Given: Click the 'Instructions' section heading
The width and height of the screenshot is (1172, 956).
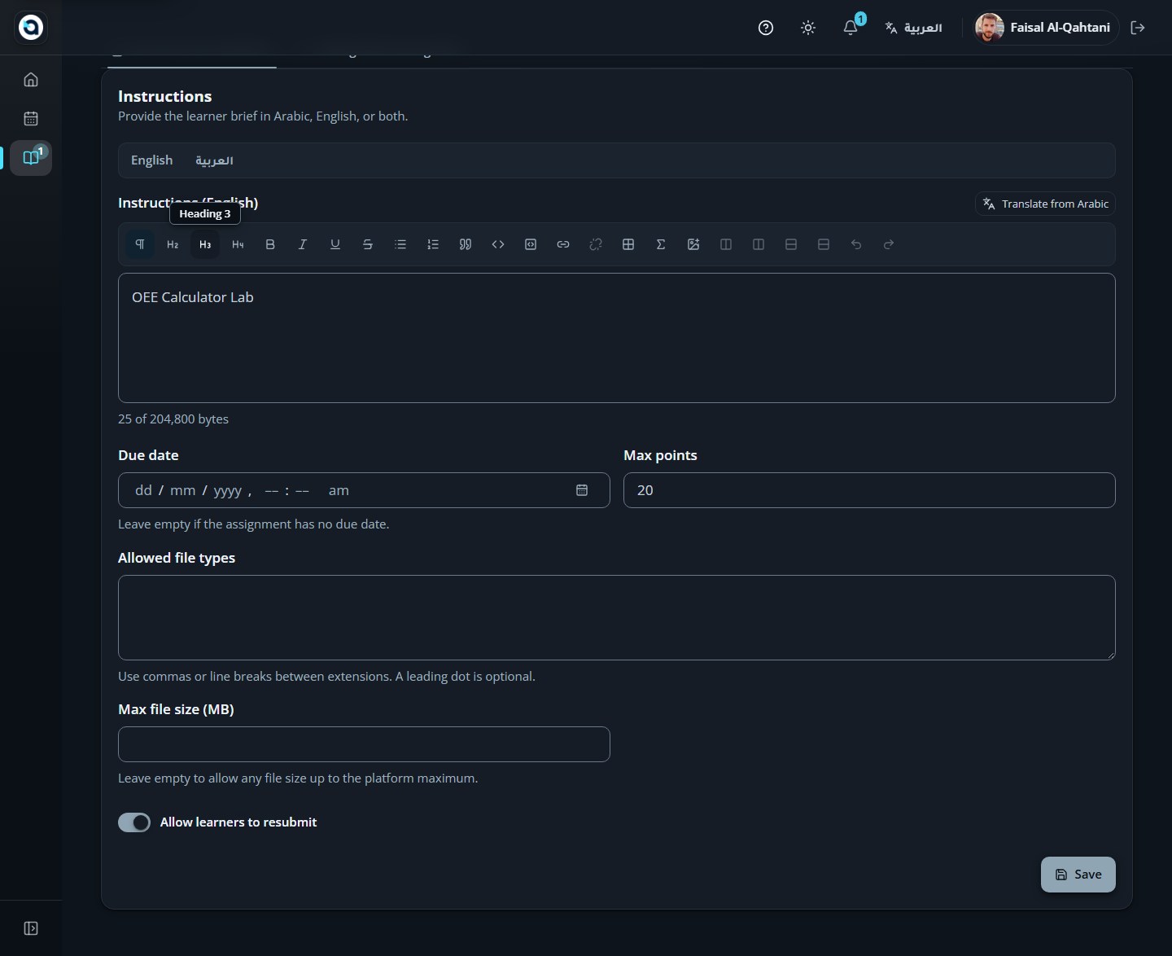Looking at the screenshot, I should click(x=164, y=96).
